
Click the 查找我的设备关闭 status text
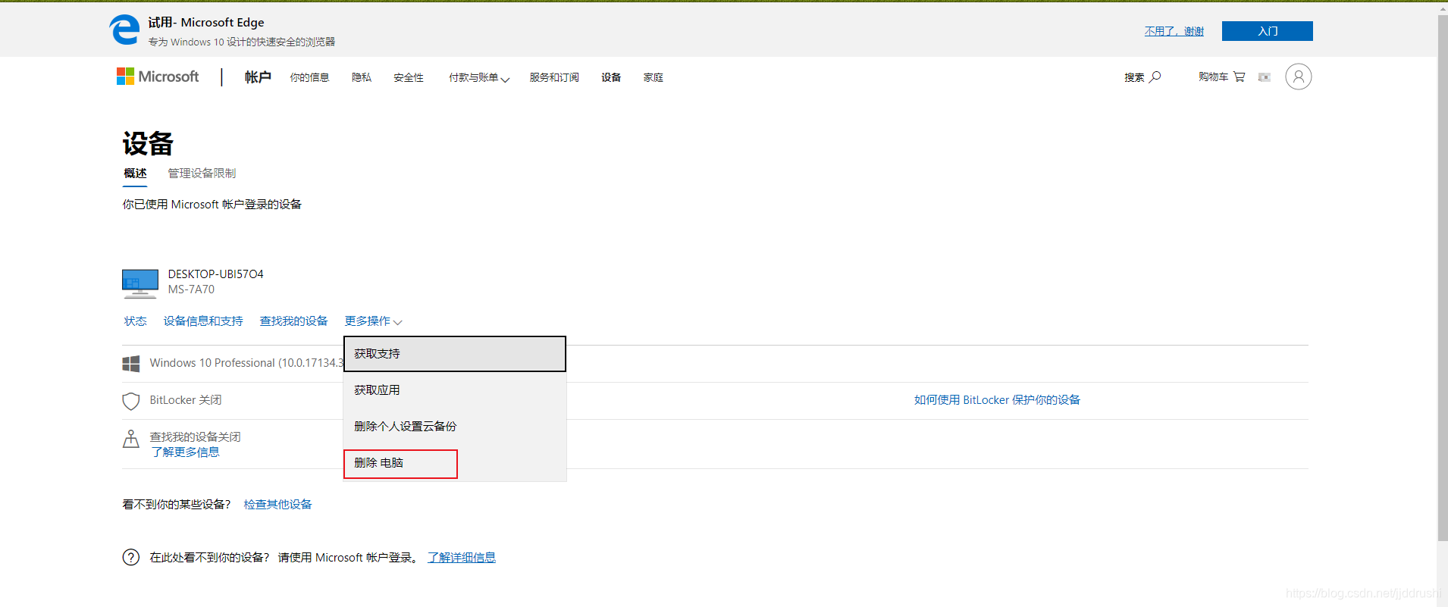coord(196,437)
